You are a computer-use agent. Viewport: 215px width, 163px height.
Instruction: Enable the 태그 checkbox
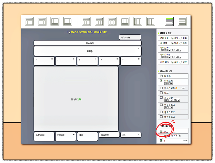click(162, 93)
